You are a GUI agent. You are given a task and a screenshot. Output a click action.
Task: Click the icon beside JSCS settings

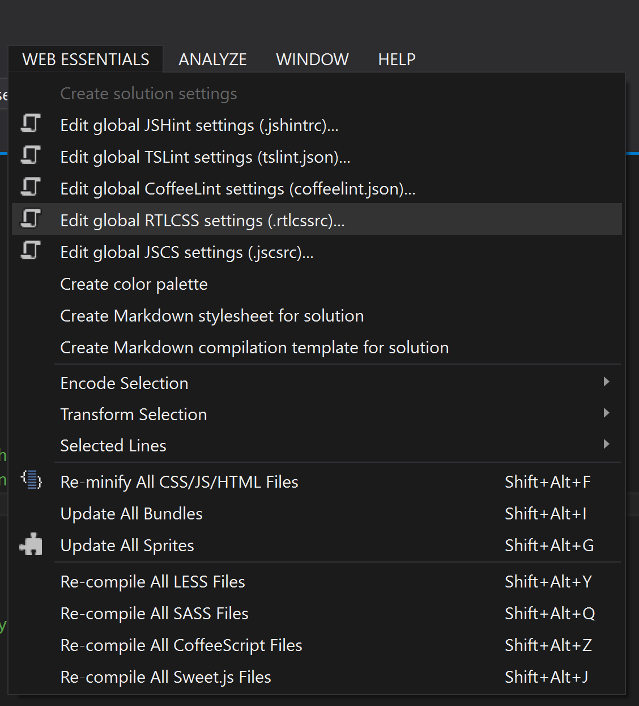tap(31, 251)
